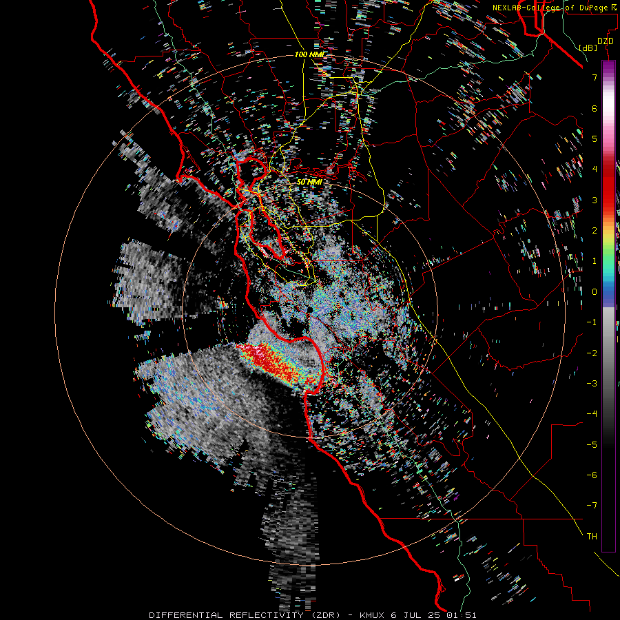Click the -1 value on the scale
Screen dimensions: 620x620
[592, 322]
